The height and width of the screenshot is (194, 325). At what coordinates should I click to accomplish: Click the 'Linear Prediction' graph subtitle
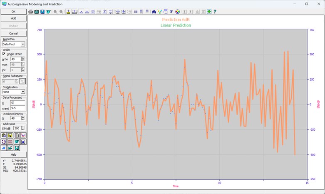coord(176,25)
